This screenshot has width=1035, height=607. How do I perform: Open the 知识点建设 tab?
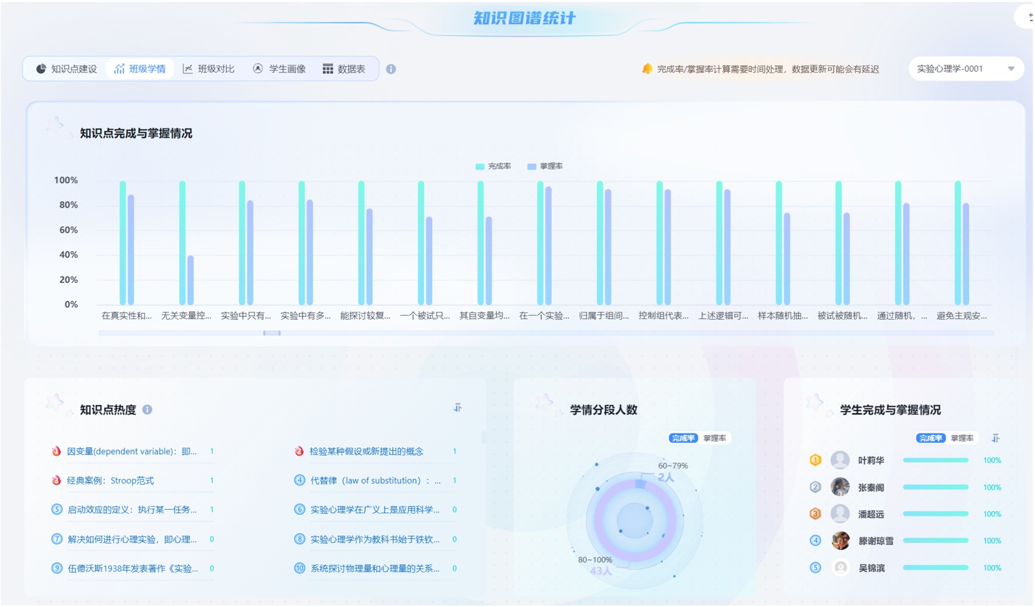pos(66,69)
